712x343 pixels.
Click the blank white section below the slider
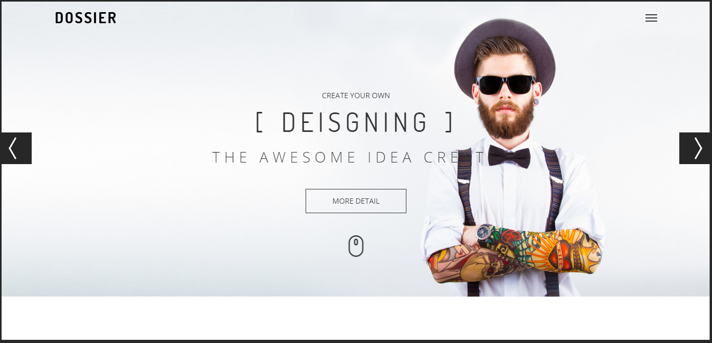[356, 318]
